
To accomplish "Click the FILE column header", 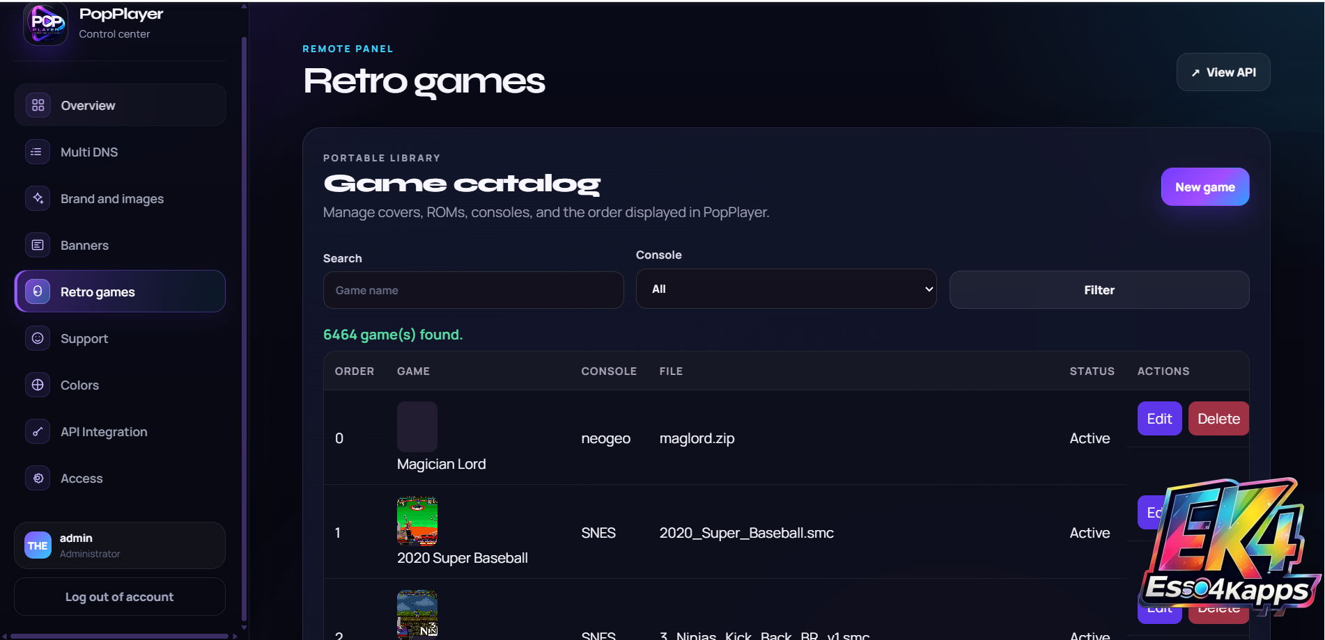I will coord(671,371).
